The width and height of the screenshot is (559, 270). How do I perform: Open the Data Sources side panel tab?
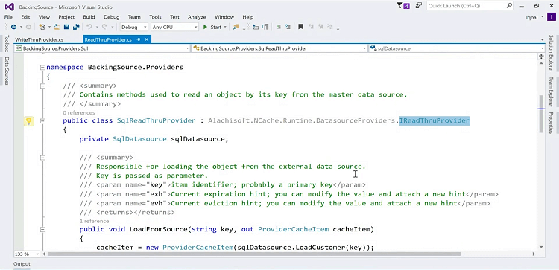point(7,71)
